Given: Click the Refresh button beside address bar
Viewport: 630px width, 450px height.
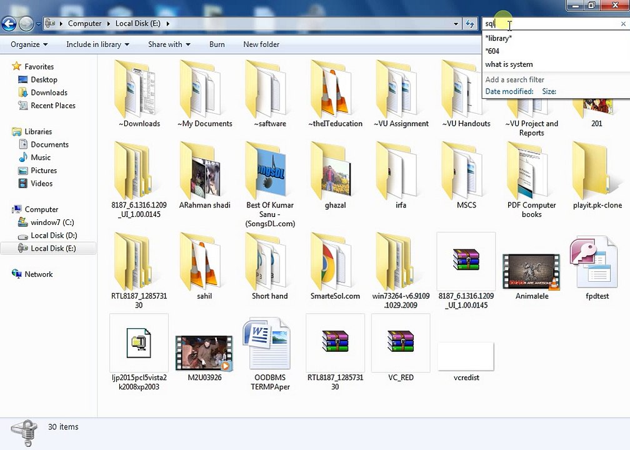Looking at the screenshot, I should click(x=470, y=24).
